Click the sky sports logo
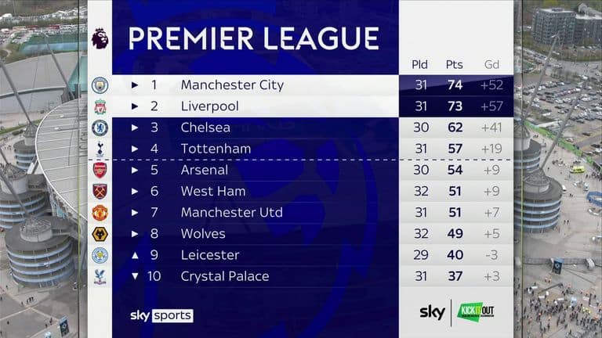Viewport: 602px width, 338px height. point(161,315)
